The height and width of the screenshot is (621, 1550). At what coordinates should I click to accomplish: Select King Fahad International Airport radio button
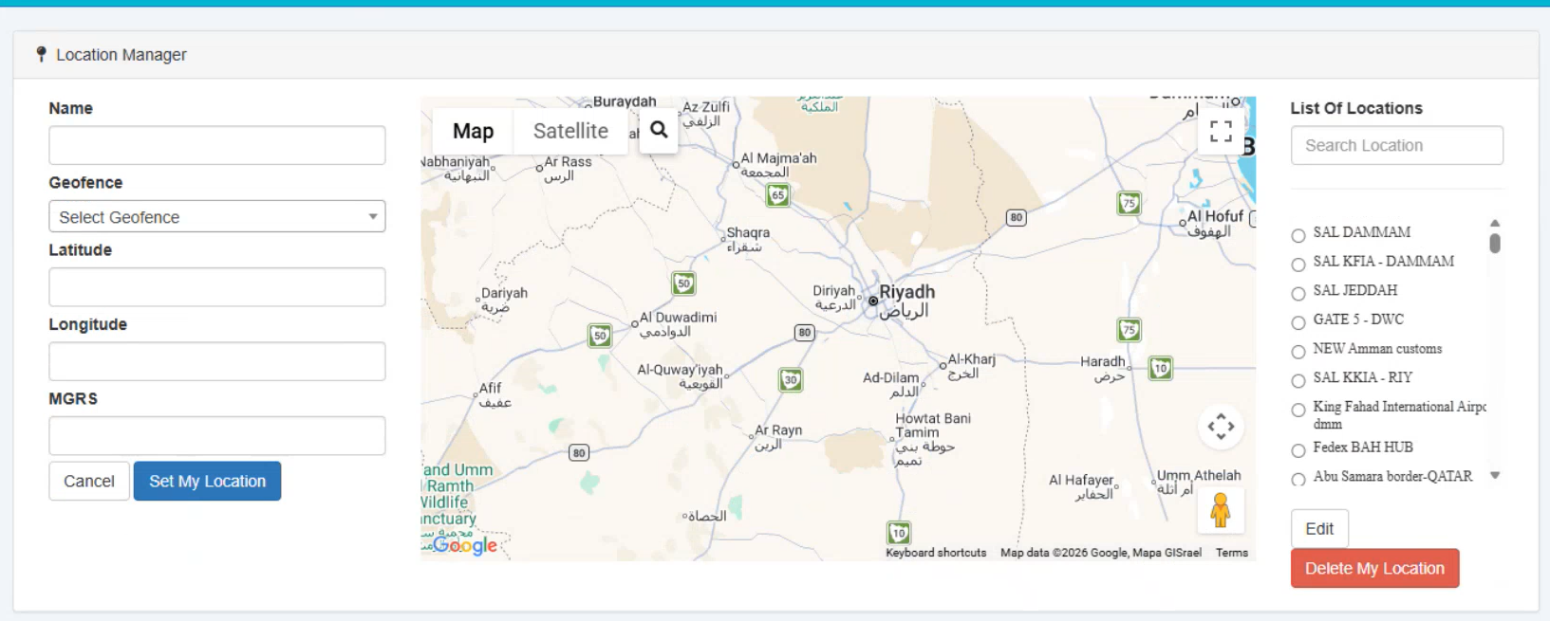pyautogui.click(x=1298, y=410)
